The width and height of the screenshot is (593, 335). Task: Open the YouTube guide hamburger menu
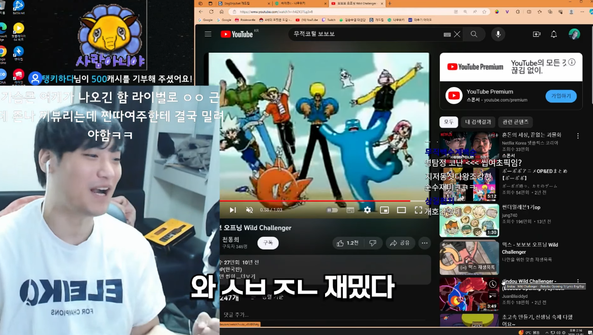pos(208,34)
